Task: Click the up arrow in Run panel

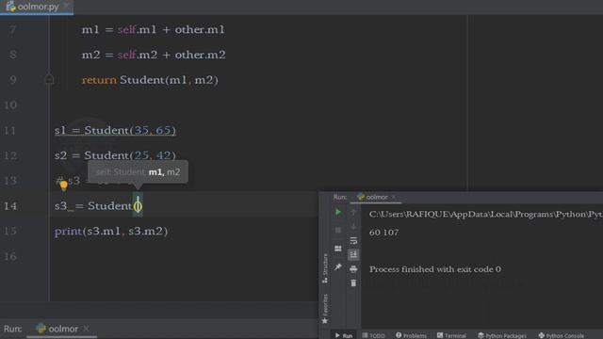Action: [x=353, y=212]
